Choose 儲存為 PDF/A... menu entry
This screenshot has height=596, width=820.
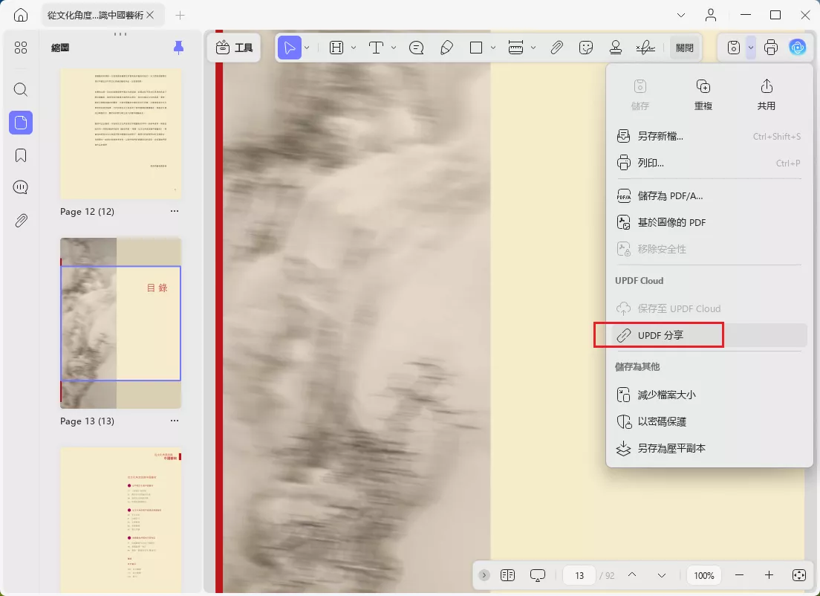(709, 196)
